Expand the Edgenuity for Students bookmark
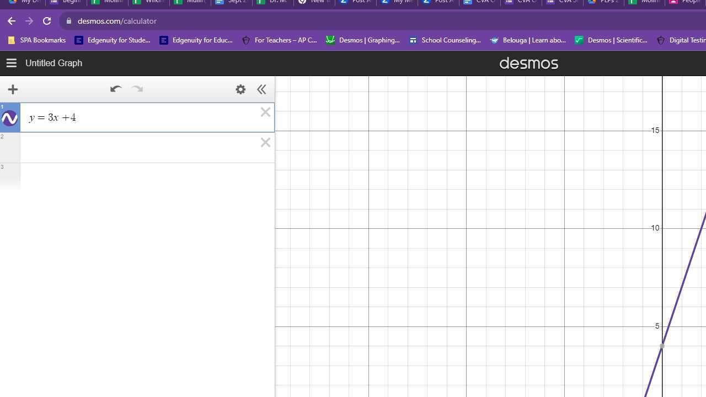The height and width of the screenshot is (397, 706). tap(119, 40)
